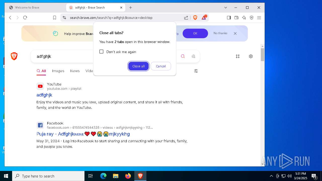Open the volume speaker tray icon
Screen dimensions: 322x181
(290, 176)
